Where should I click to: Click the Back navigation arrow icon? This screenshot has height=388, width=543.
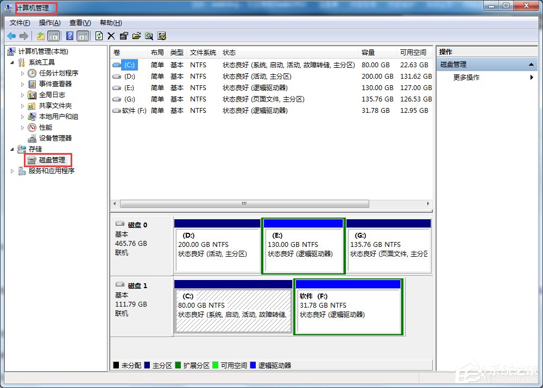(x=11, y=35)
